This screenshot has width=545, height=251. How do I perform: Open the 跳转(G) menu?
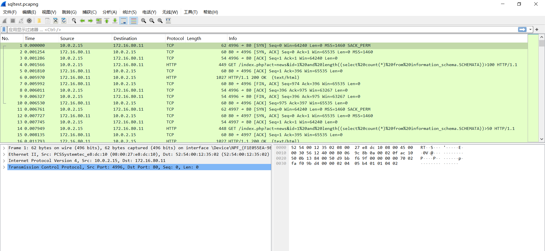[69, 12]
